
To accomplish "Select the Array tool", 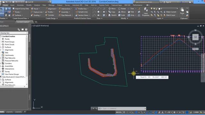I will coord(131,15).
